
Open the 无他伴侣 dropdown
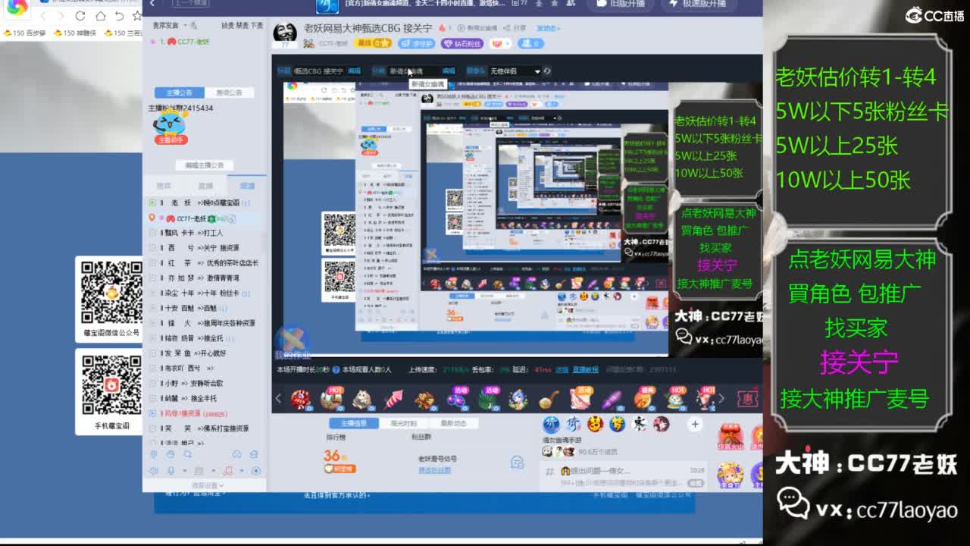[x=515, y=71]
